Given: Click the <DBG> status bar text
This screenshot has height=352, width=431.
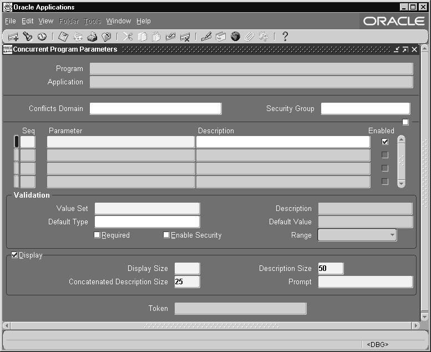Looking at the screenshot, I should [377, 344].
